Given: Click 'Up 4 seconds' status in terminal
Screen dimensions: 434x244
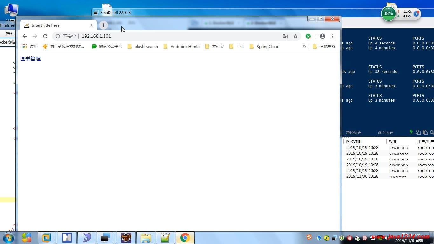Looking at the screenshot, I should [381, 43].
